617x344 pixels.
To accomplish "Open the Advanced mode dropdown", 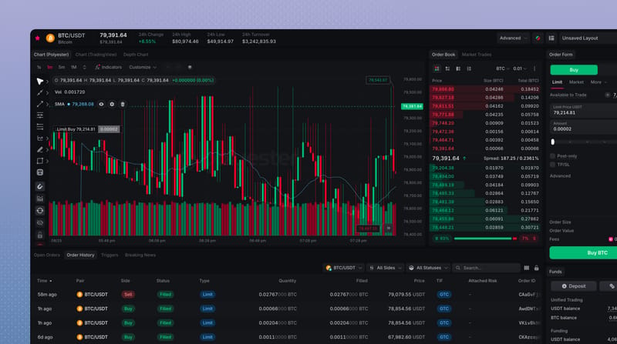I will point(513,38).
